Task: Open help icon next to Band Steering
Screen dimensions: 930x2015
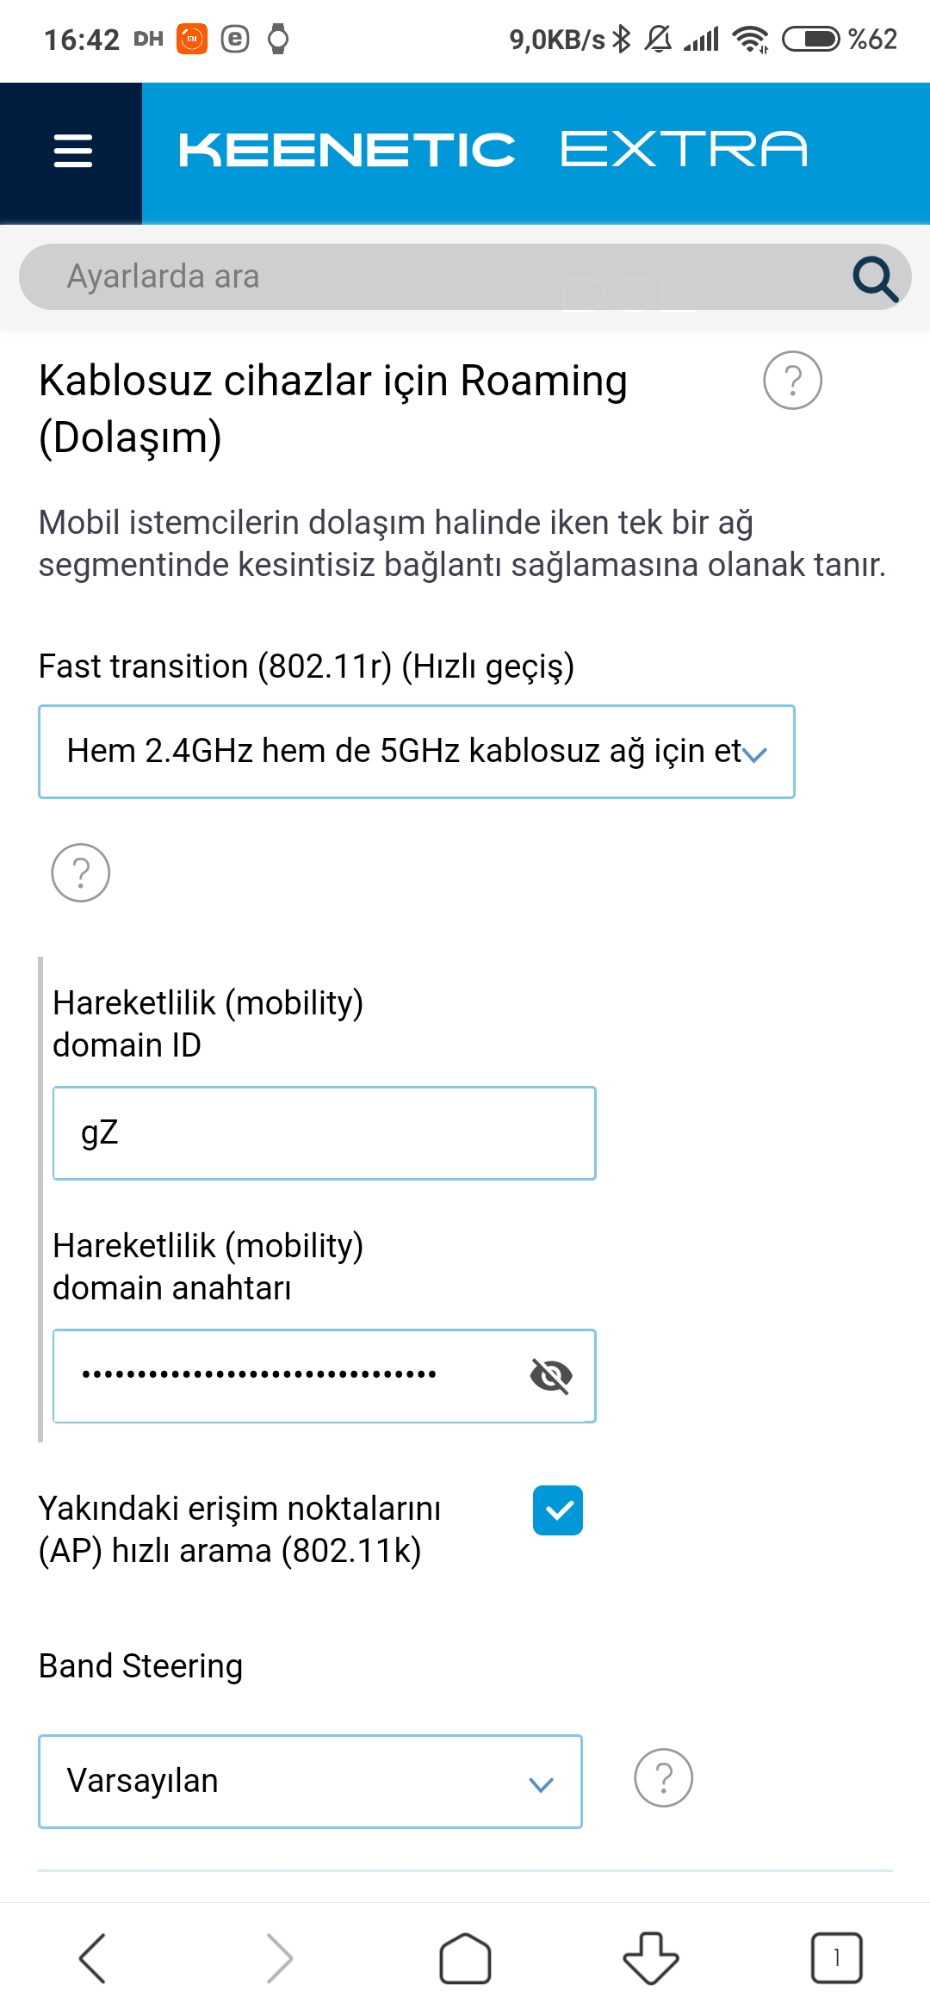Action: (x=663, y=1777)
